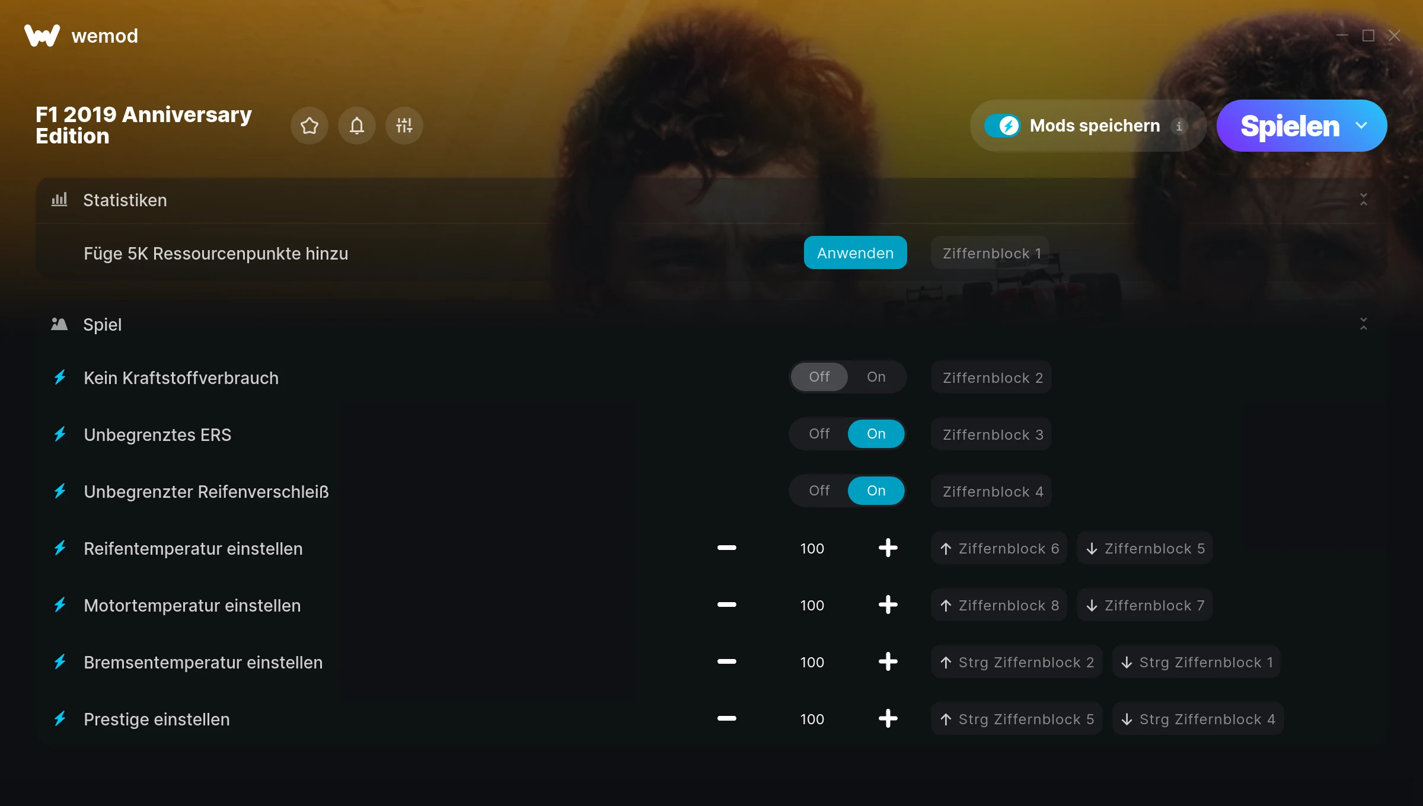Collapse the Statistiken section
Viewport: 1423px width, 806px height.
click(1363, 200)
